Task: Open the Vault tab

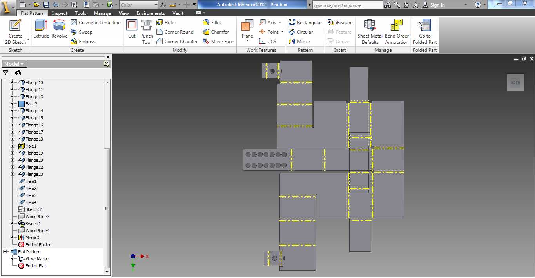Action: coord(178,13)
